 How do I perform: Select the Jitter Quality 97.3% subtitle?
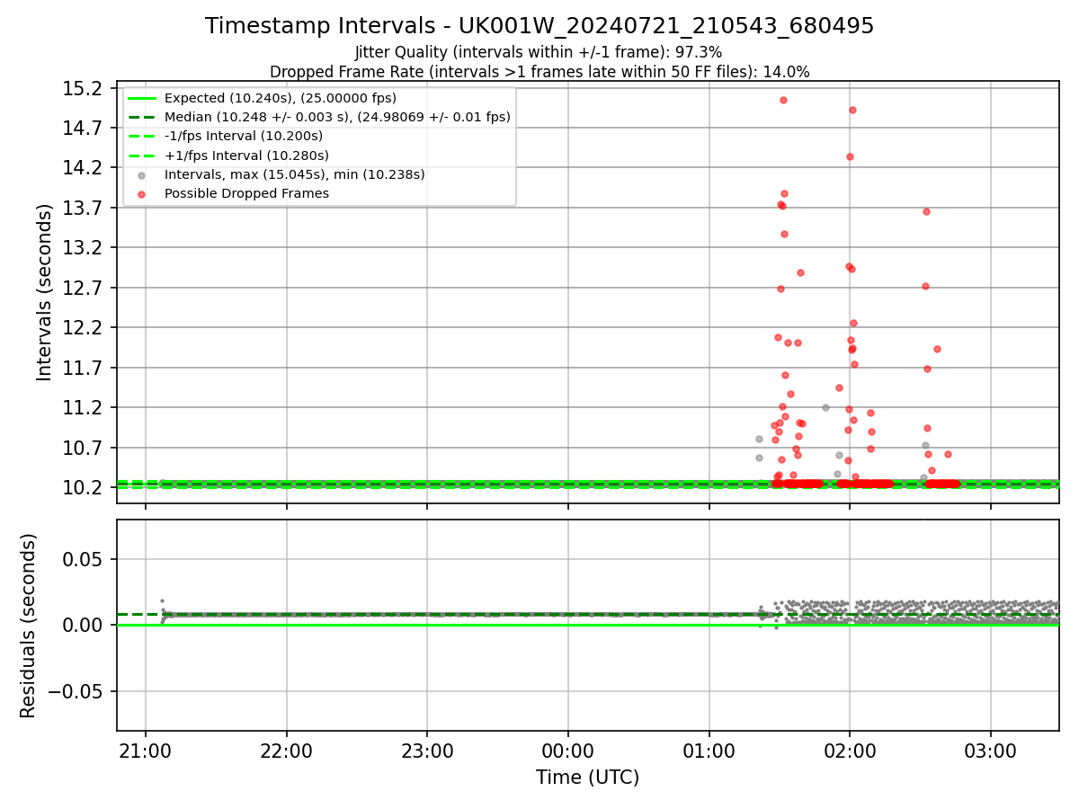(539, 53)
